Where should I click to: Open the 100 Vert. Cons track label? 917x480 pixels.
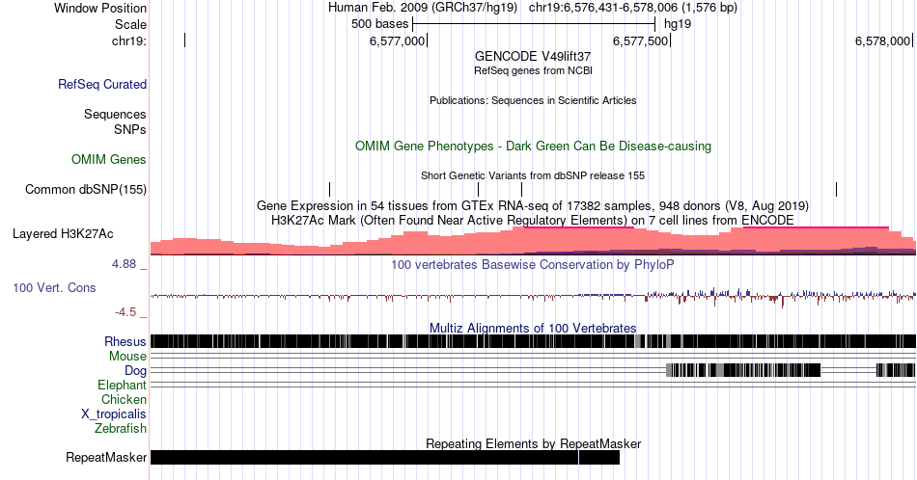tap(54, 287)
